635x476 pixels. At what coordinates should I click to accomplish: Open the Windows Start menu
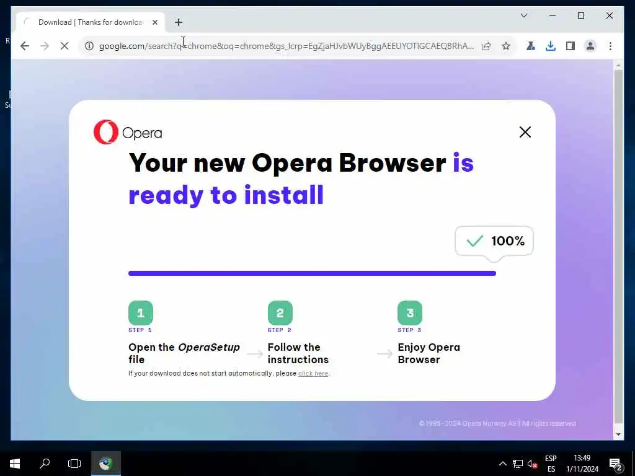coord(15,464)
